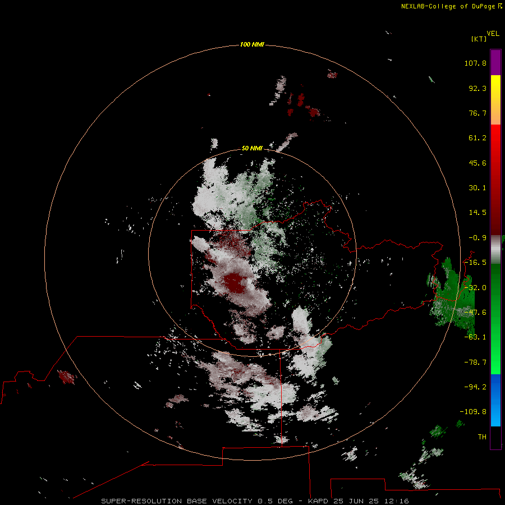Click the VEL legend title
Viewport: 505px width, 505px height.
493,34
